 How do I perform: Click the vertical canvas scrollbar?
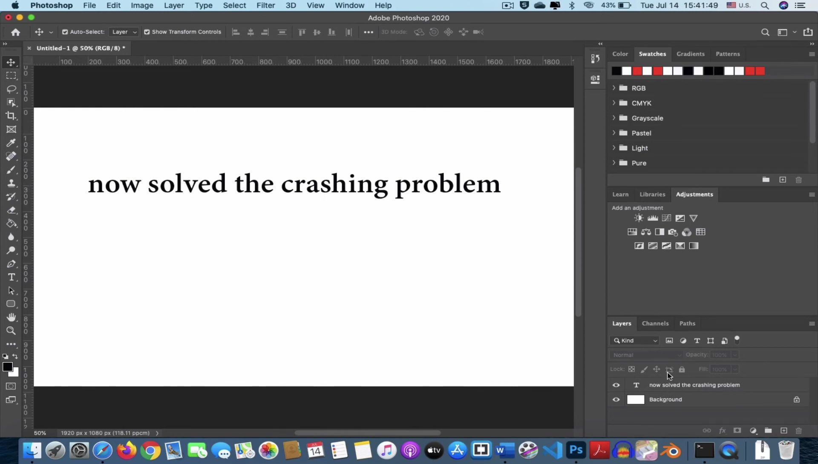tap(578, 242)
